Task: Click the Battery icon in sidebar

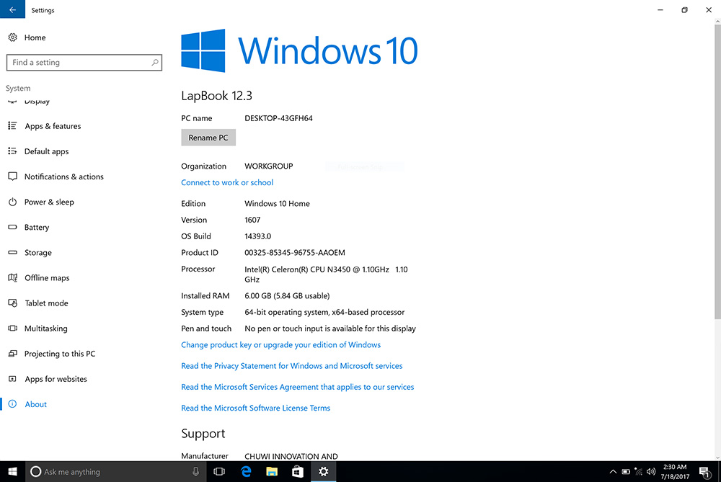Action: (12, 227)
